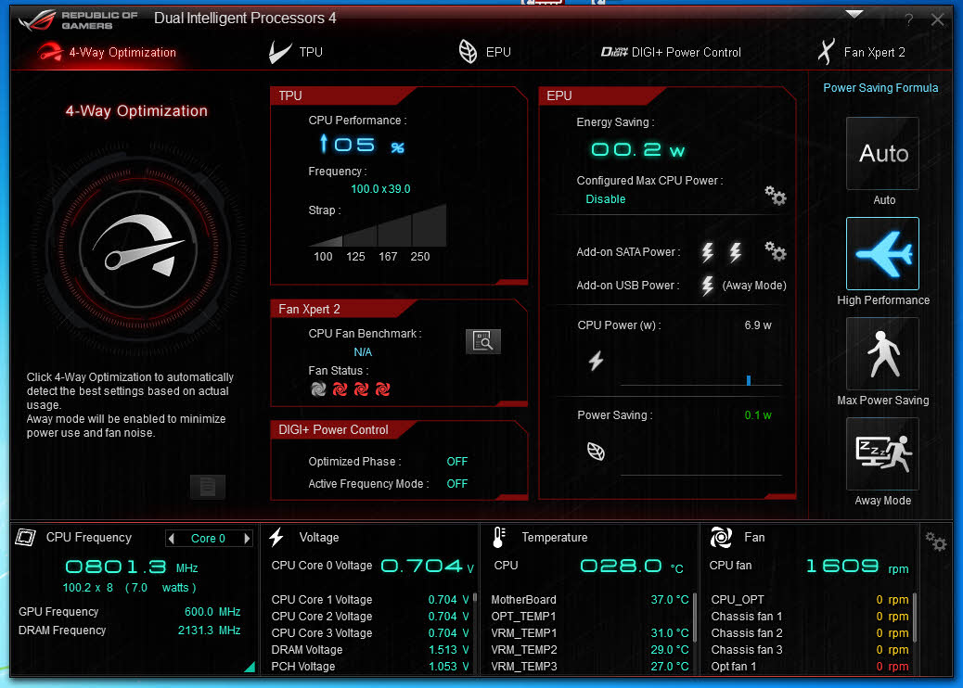Open Configured Max CPU Power settings gear
This screenshot has width=963, height=688.
coord(775,196)
